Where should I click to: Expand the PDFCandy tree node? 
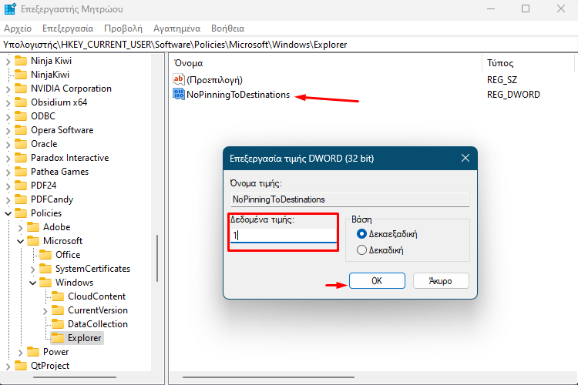point(8,199)
